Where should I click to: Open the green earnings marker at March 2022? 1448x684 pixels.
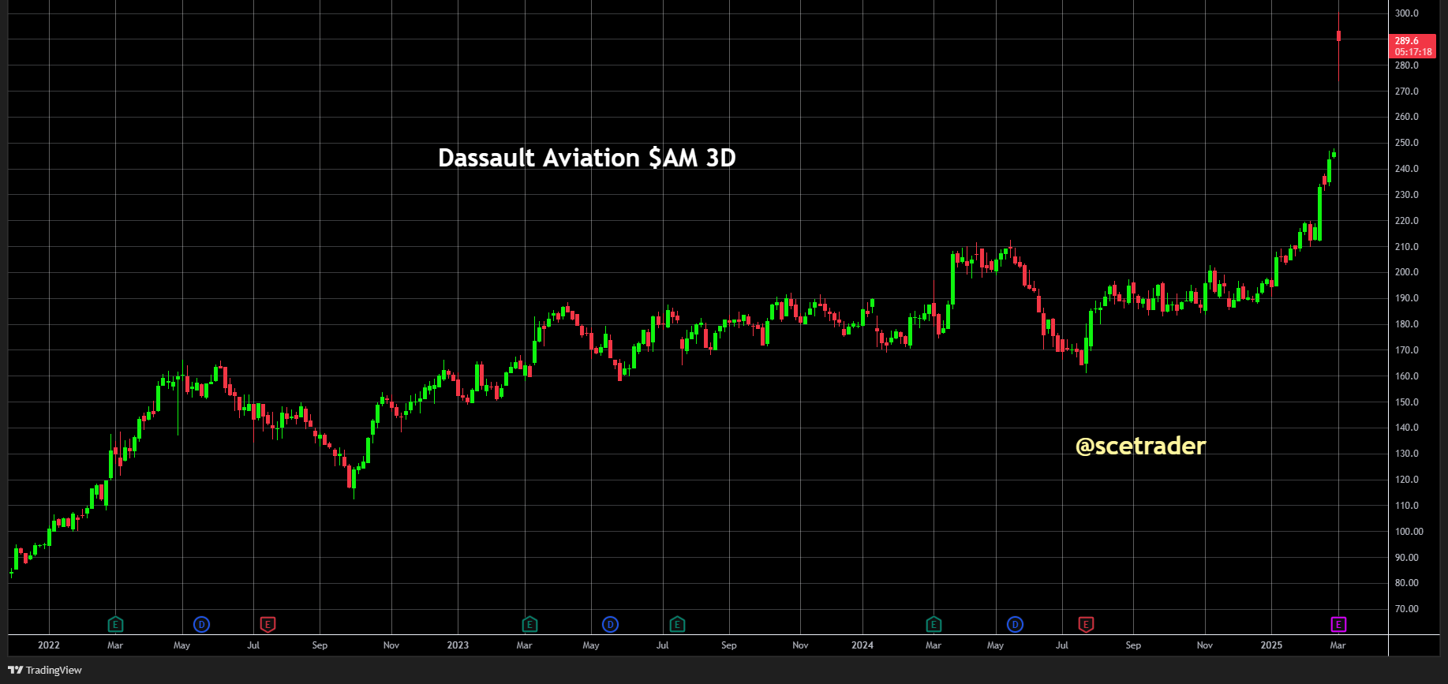click(x=115, y=625)
